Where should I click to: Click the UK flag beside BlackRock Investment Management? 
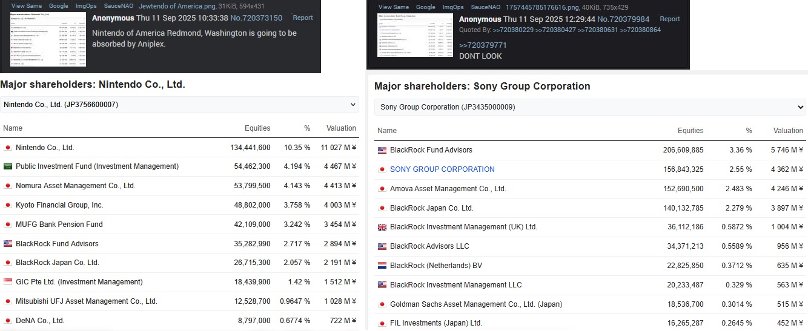click(382, 227)
